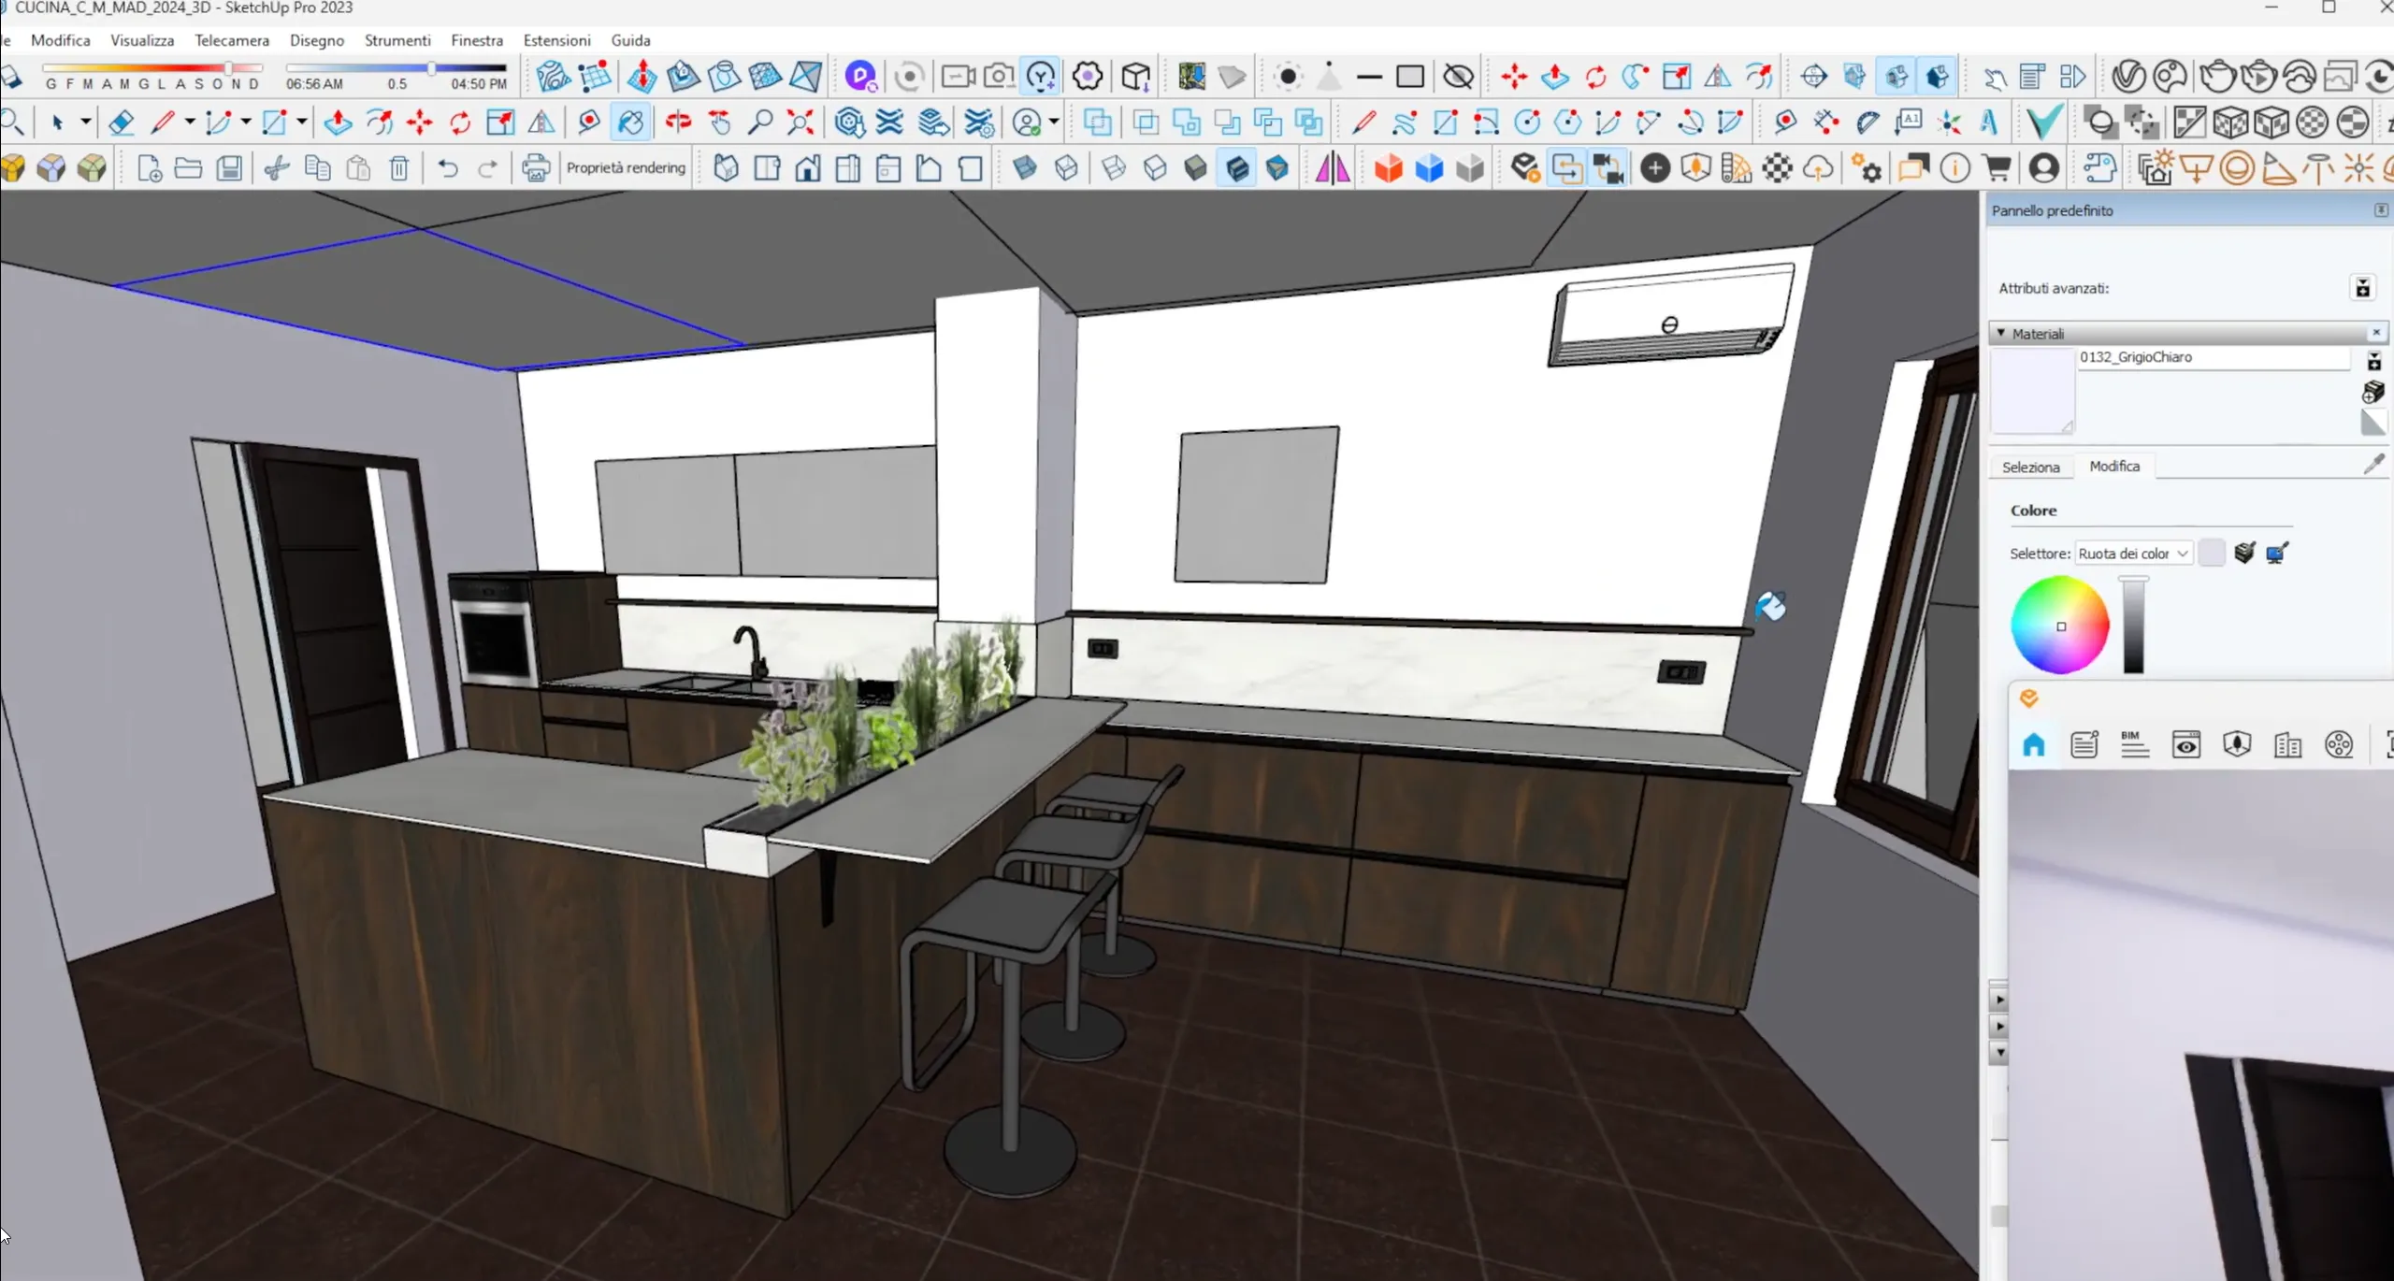The width and height of the screenshot is (2394, 1281).
Task: Open the Enscape home icon
Action: tap(2034, 745)
